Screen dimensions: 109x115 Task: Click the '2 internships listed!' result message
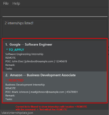click(x=19, y=23)
